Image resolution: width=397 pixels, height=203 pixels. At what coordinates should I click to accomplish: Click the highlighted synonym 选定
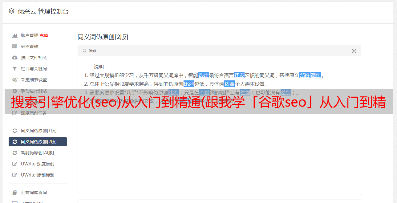point(204,75)
